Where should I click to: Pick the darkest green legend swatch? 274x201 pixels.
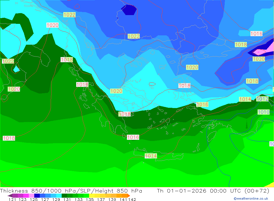[x=64, y=196]
